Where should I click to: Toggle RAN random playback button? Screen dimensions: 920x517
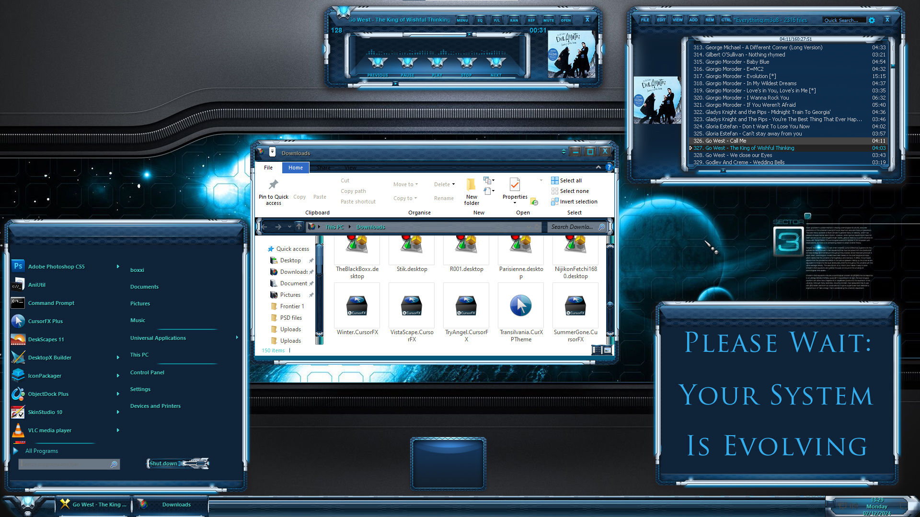tap(514, 20)
